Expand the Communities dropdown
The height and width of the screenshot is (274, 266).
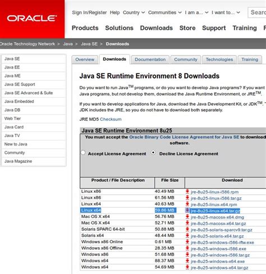pyautogui.click(x=165, y=12)
